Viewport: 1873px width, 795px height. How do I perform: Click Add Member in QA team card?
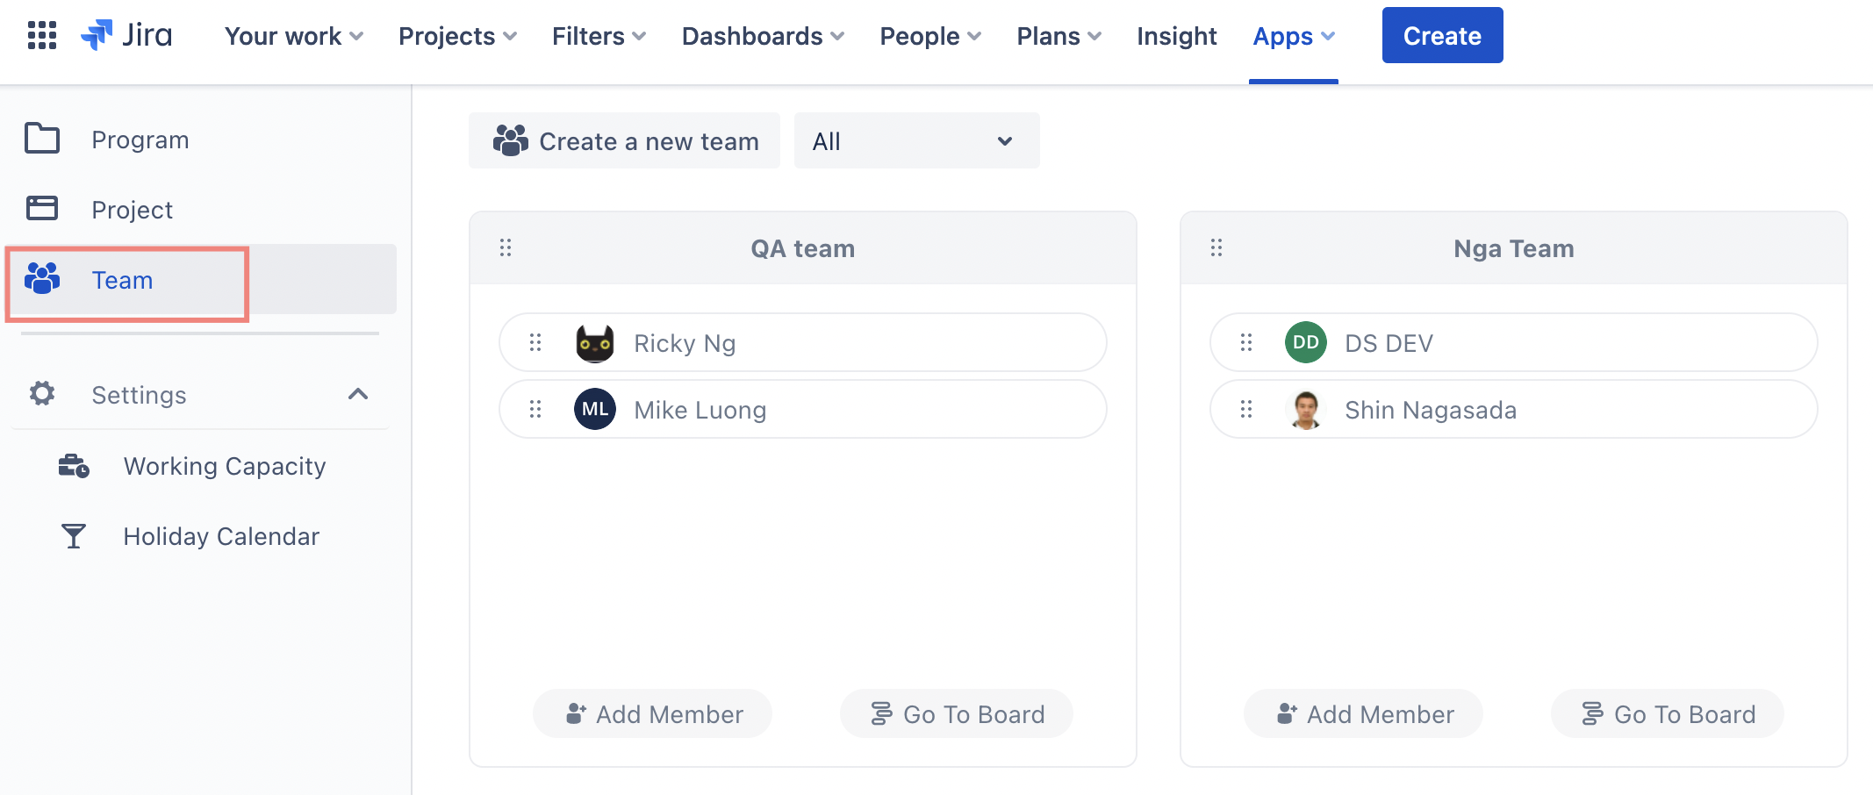click(653, 714)
